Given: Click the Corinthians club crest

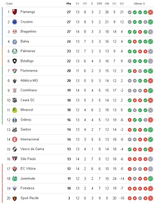Looking at the screenshot, I should point(15,90).
